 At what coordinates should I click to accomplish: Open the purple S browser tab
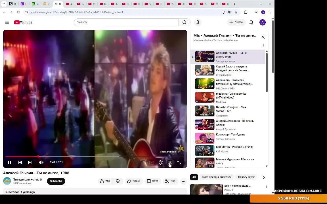click(x=24, y=4)
